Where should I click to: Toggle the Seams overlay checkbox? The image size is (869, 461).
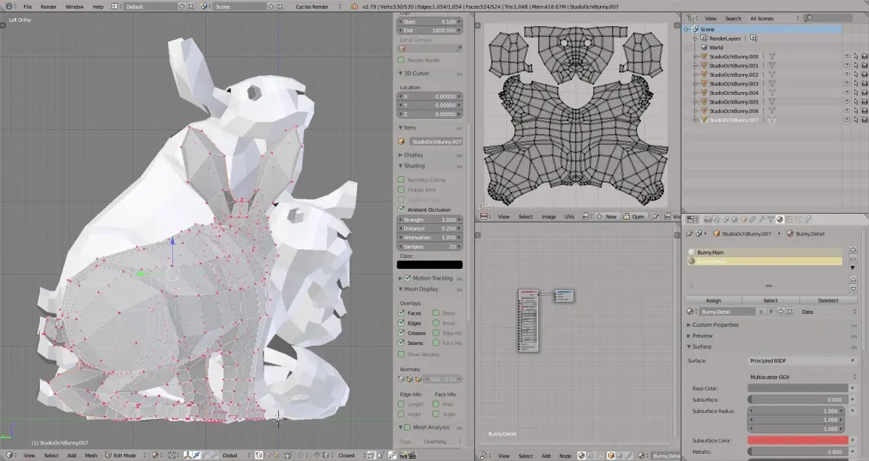click(401, 343)
